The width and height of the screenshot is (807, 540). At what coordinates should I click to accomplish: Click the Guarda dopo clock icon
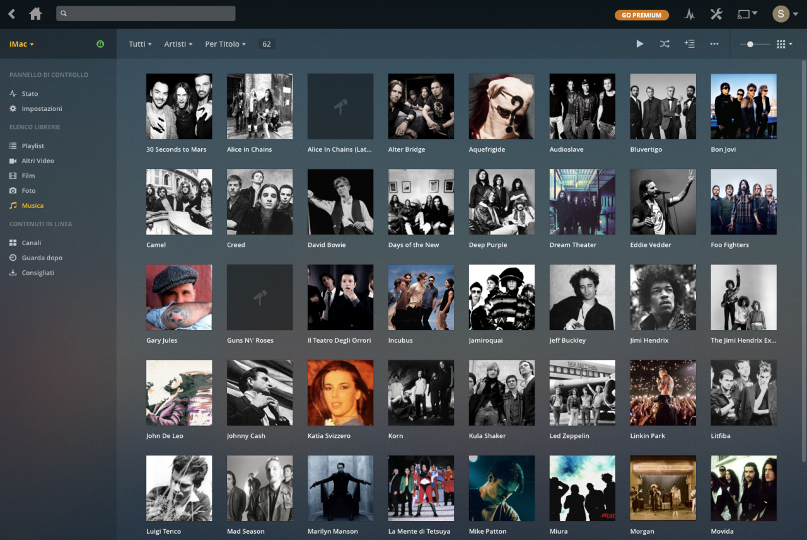click(13, 258)
